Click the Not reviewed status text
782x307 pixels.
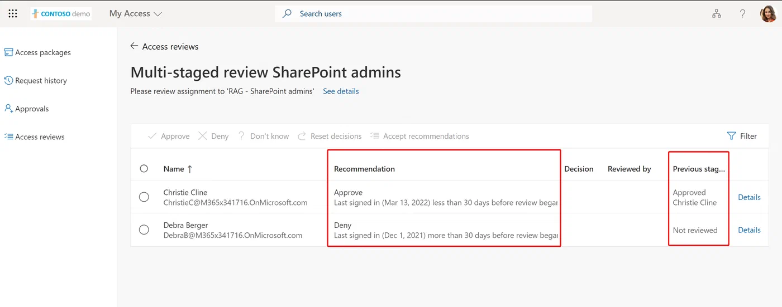(x=695, y=230)
